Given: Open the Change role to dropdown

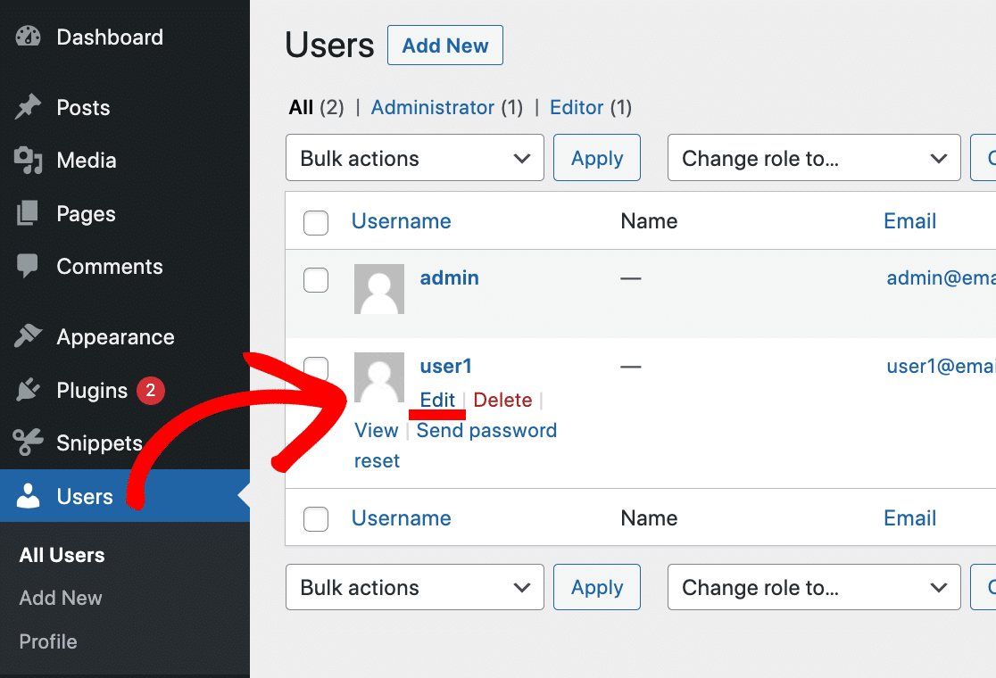Looking at the screenshot, I should tap(812, 158).
